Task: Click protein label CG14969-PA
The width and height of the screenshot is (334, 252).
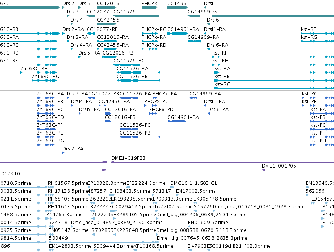Action: coord(205,94)
